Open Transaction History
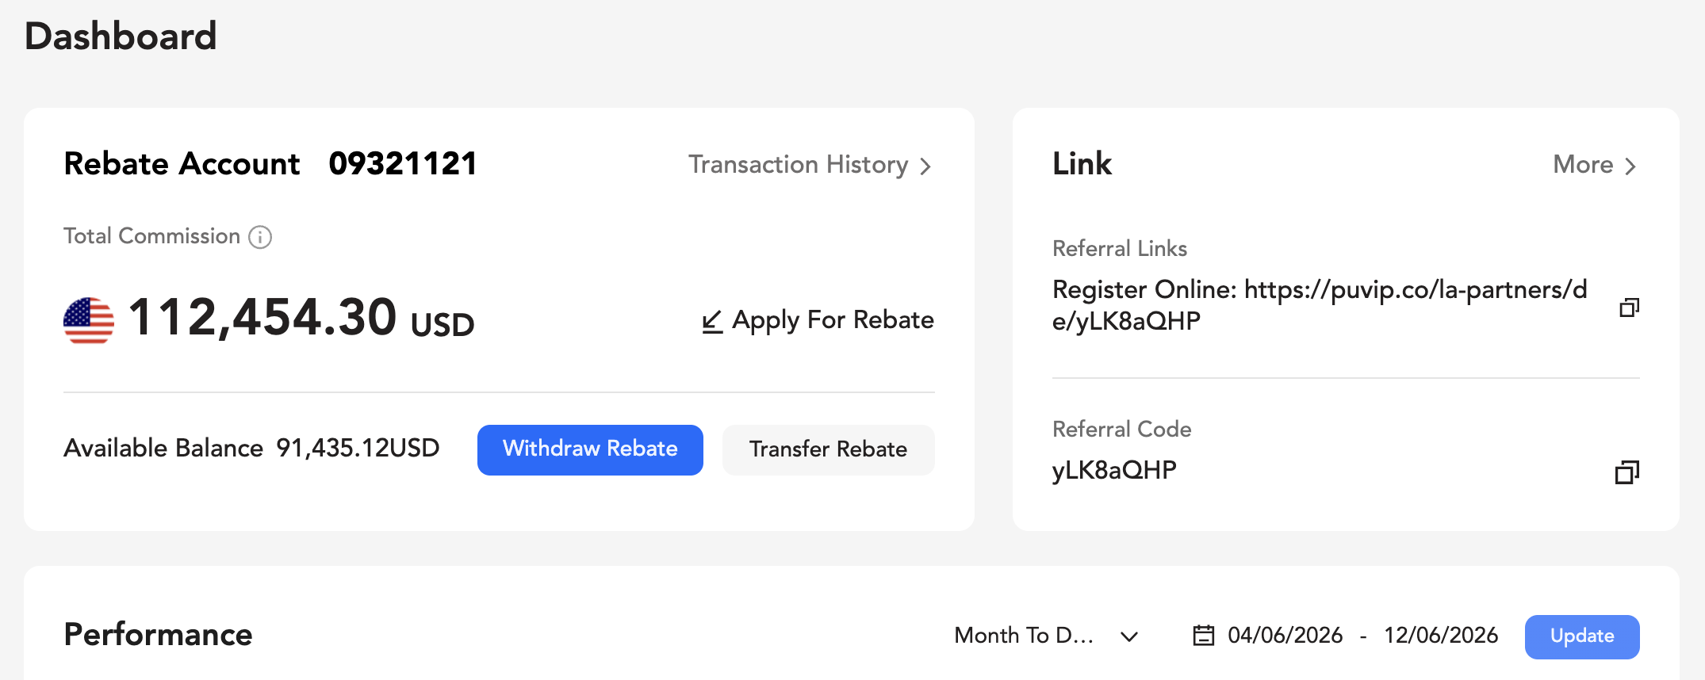 (x=810, y=165)
